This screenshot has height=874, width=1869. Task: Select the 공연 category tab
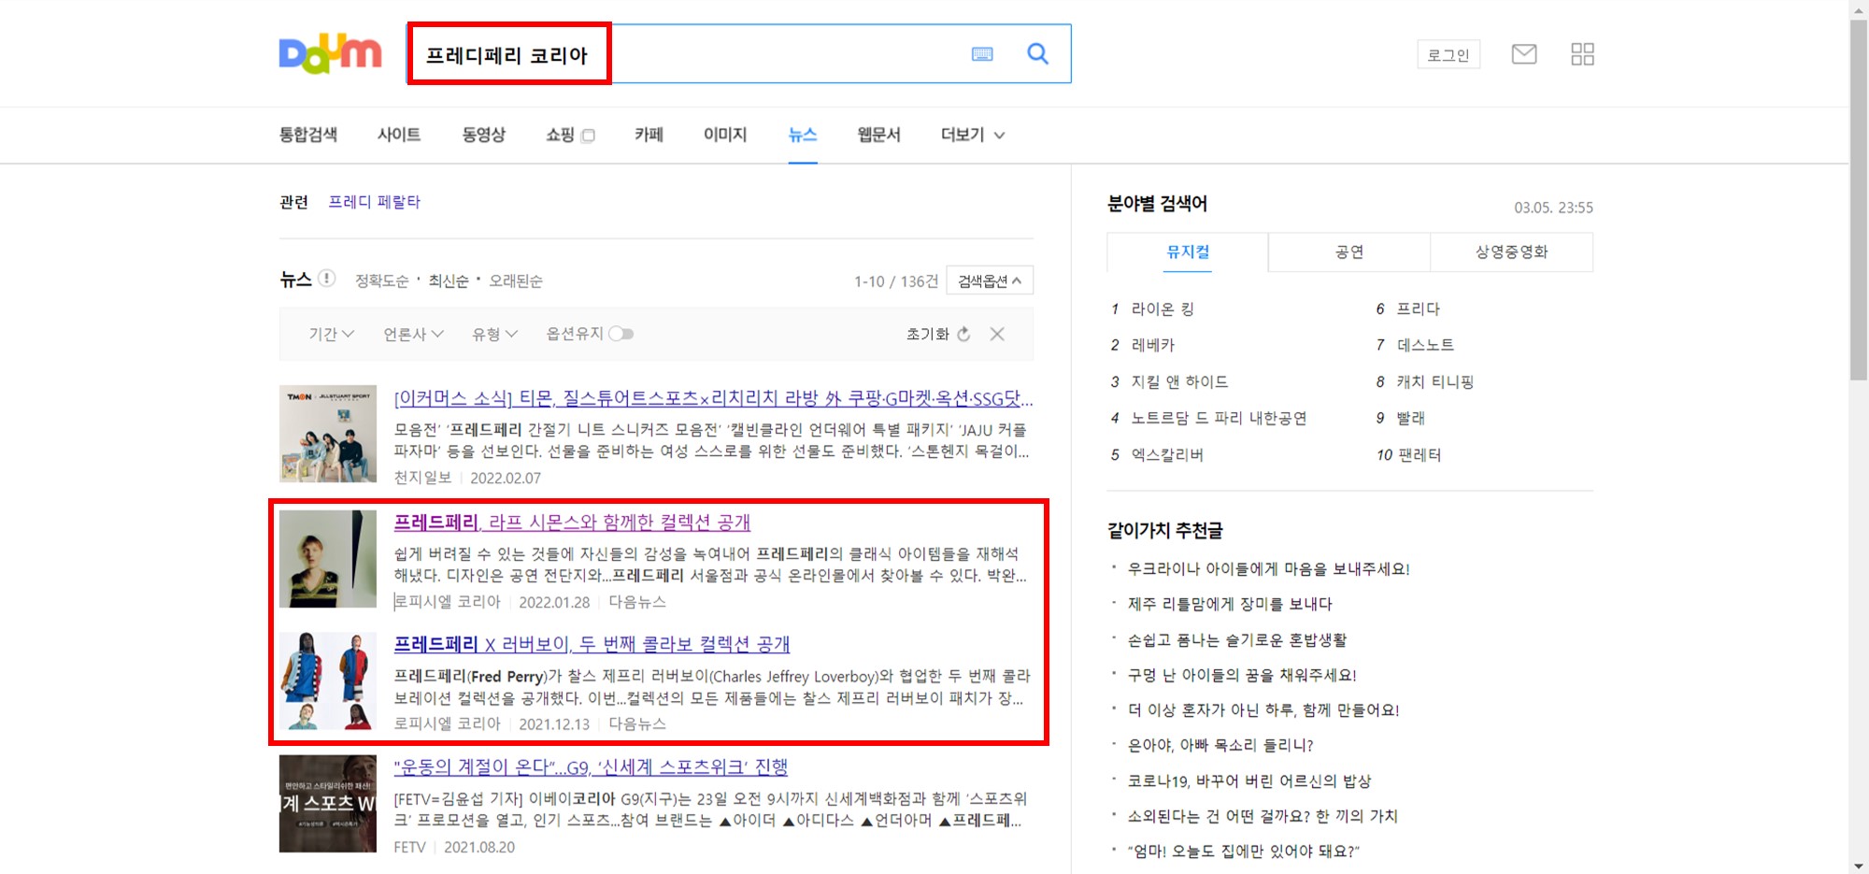tap(1349, 252)
